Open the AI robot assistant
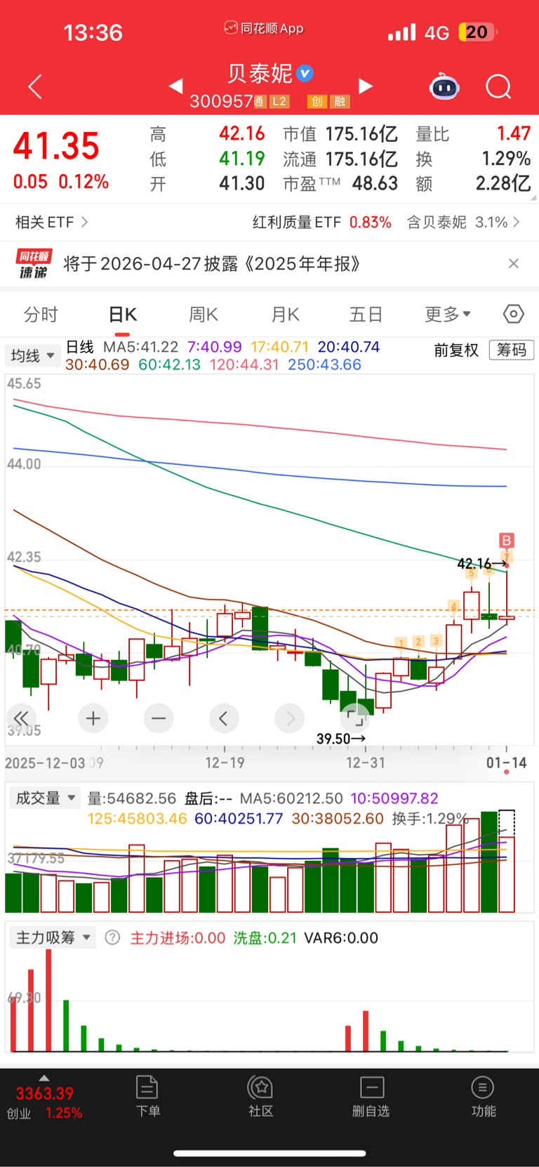539x1167 pixels. (x=444, y=86)
